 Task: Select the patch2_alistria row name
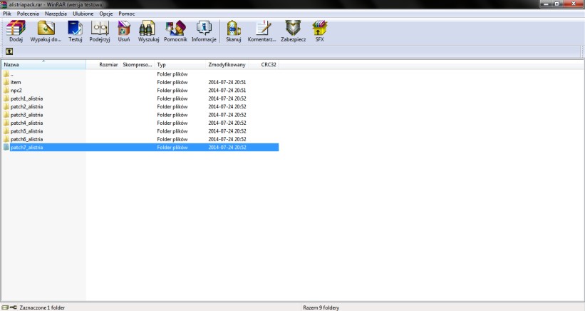click(26, 107)
